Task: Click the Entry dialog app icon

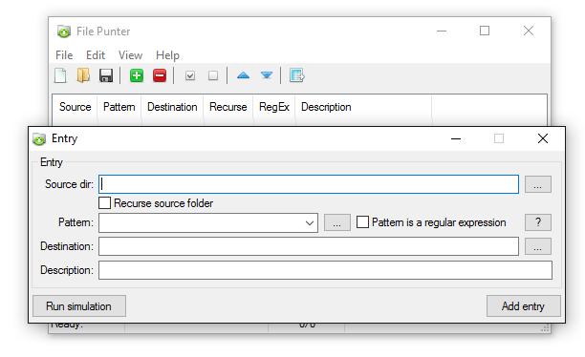Action: (x=39, y=139)
